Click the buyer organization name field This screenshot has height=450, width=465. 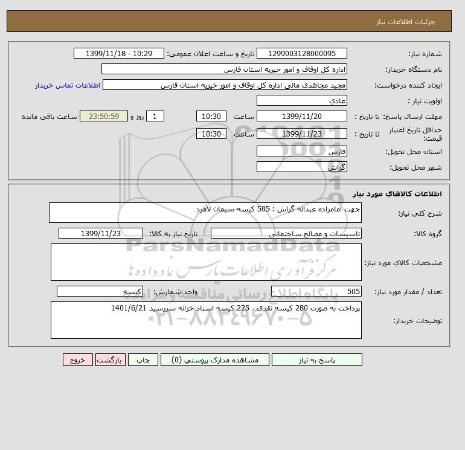(x=224, y=69)
